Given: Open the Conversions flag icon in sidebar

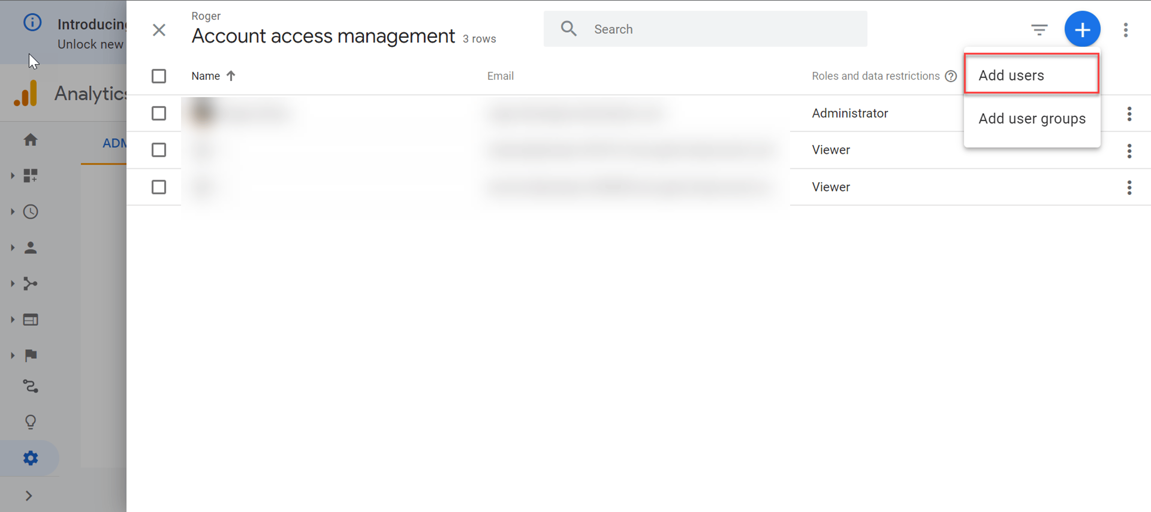Looking at the screenshot, I should (x=30, y=356).
